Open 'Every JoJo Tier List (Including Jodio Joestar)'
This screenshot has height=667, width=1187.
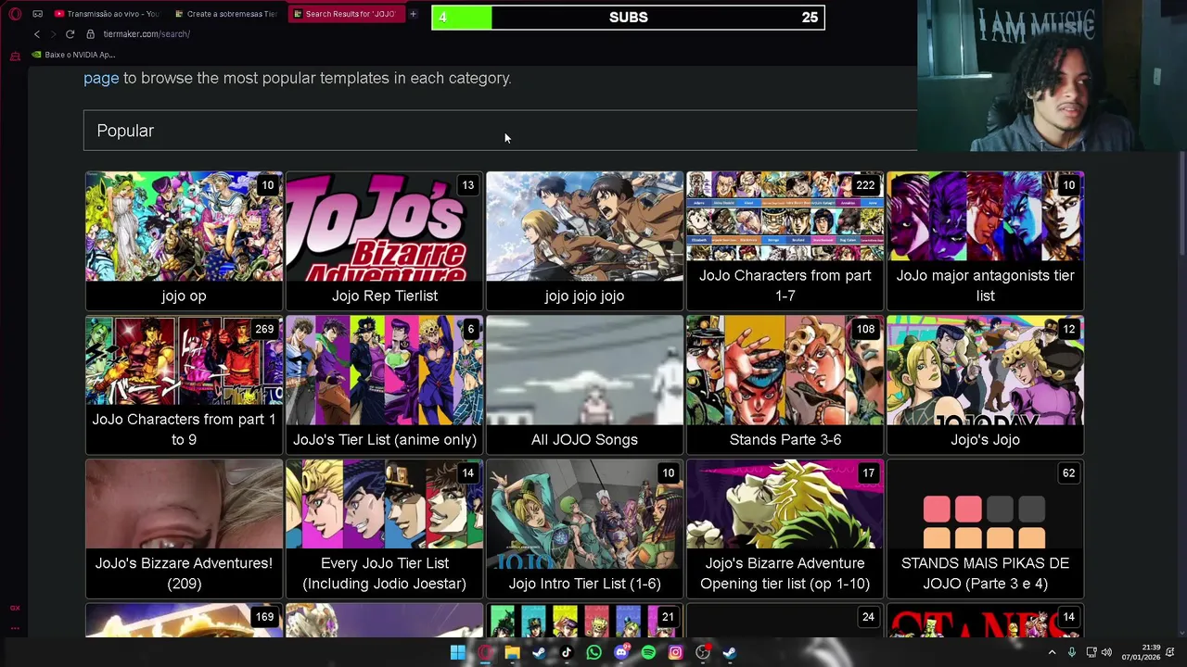pyautogui.click(x=384, y=529)
